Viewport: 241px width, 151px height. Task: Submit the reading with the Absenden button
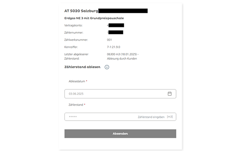120,133
